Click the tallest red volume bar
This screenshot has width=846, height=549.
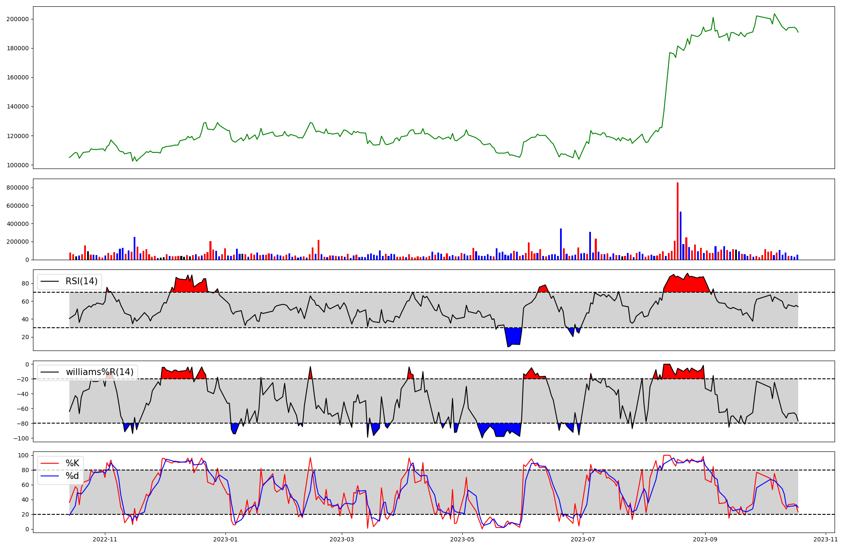[x=678, y=222]
